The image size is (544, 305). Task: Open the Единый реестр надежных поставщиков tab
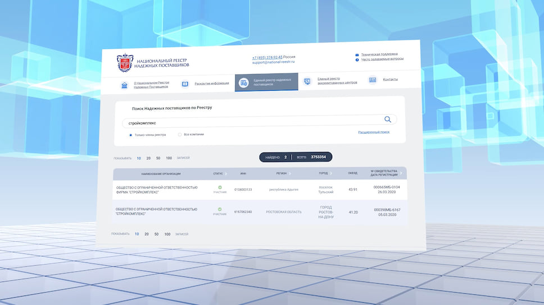[x=266, y=82]
